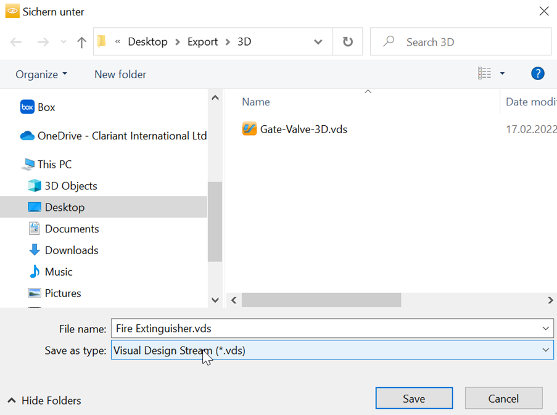Click the Gate-Valve-3D.vds file icon
557x415 pixels.
(249, 129)
